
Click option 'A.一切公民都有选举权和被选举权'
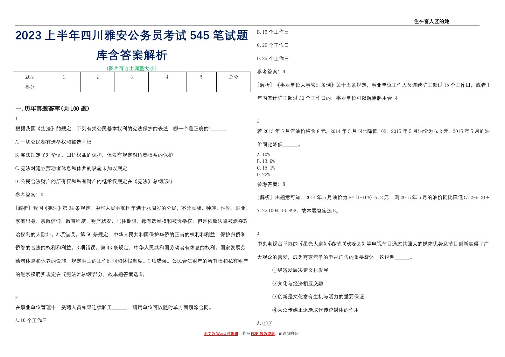point(53,142)
